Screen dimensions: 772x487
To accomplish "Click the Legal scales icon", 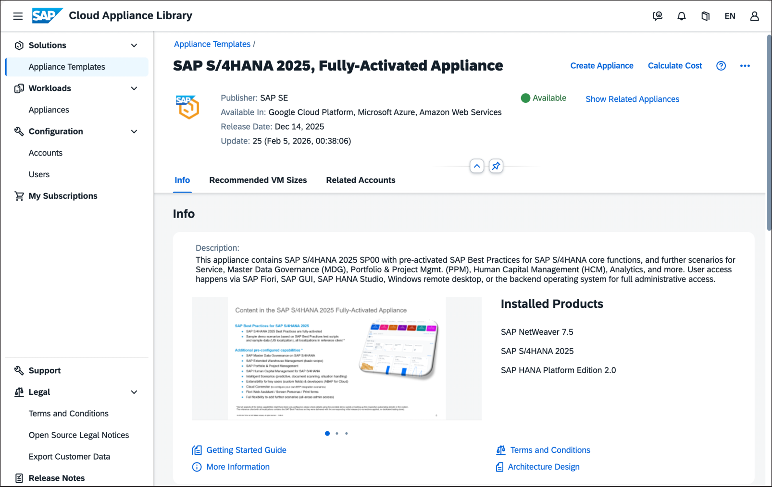I will point(19,392).
